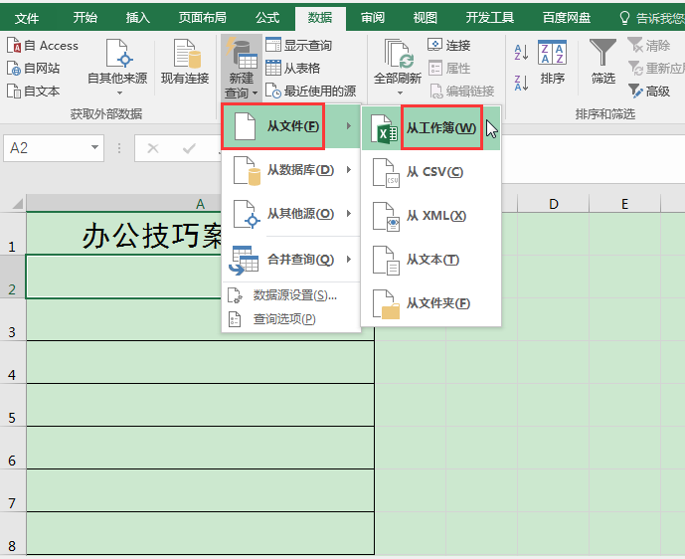
Task: Choose 从文本(T) in submenu
Action: click(430, 260)
